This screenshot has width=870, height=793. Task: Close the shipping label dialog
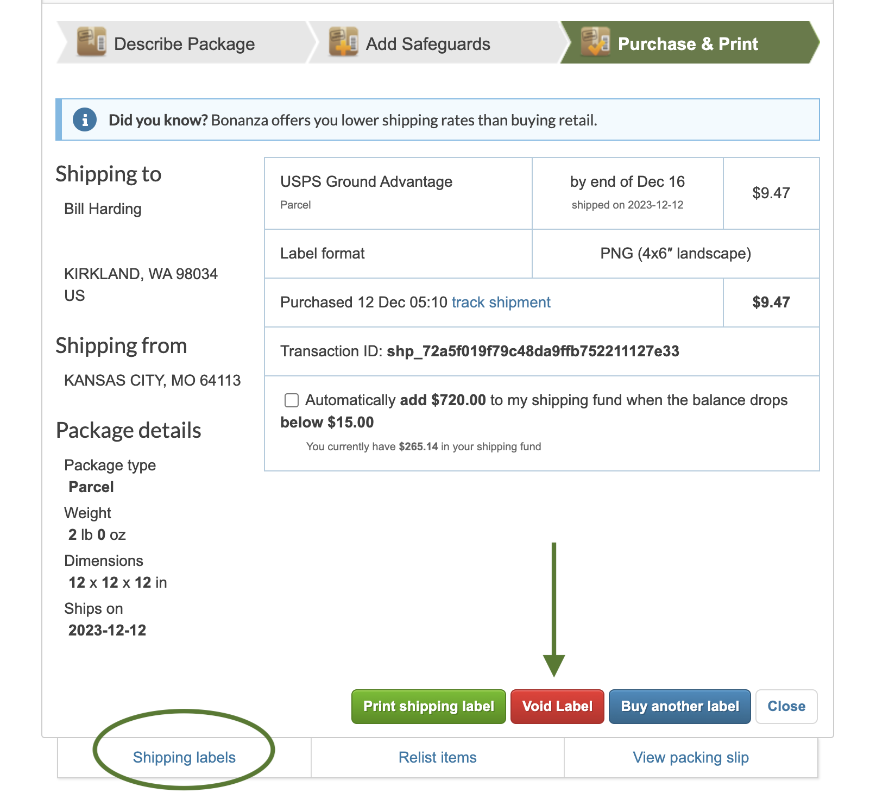786,706
